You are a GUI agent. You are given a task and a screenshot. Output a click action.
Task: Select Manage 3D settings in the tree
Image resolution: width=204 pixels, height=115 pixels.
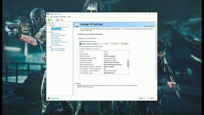click(56, 28)
